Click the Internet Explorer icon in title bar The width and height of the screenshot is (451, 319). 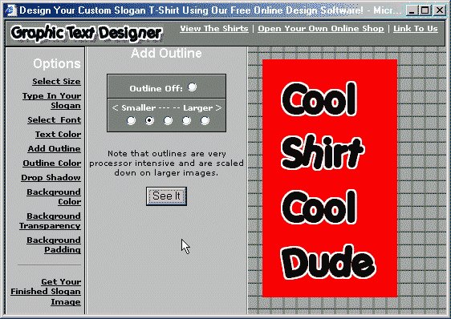(11, 10)
